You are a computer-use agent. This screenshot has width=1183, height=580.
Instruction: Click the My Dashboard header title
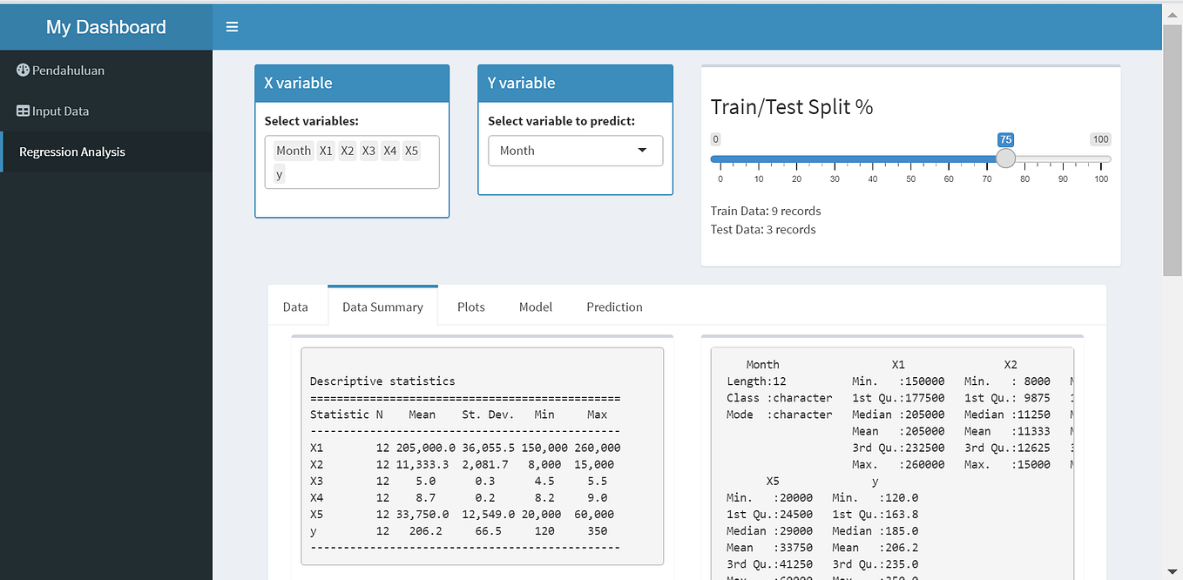[106, 26]
